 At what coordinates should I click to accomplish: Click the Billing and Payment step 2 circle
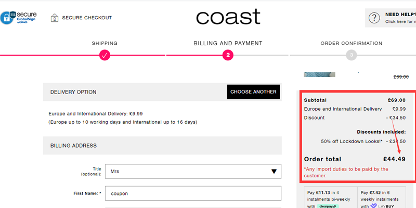[228, 55]
